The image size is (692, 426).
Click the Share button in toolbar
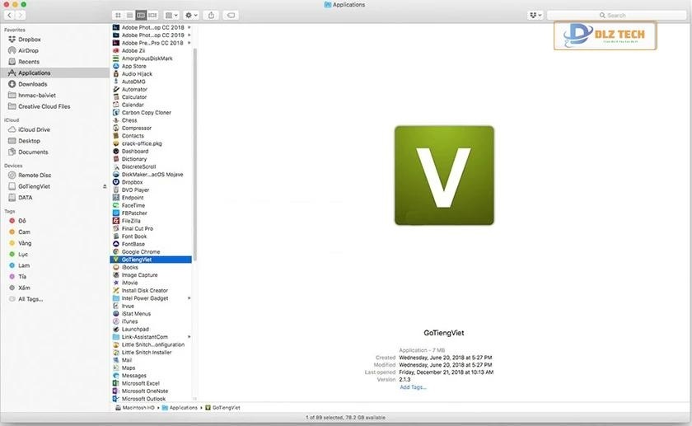[x=212, y=16]
